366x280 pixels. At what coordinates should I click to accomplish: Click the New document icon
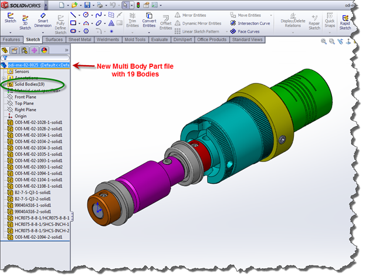click(62, 5)
